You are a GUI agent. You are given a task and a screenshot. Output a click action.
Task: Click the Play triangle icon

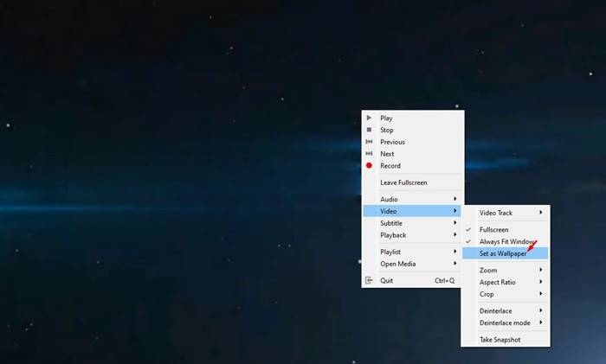pos(369,118)
